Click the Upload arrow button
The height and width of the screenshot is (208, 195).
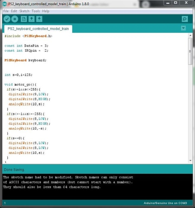(x=15, y=19)
